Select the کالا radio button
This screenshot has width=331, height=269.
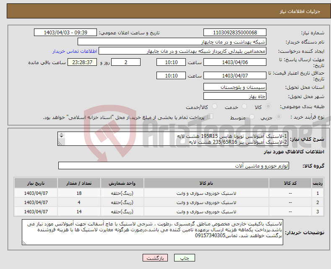[x=268, y=106]
